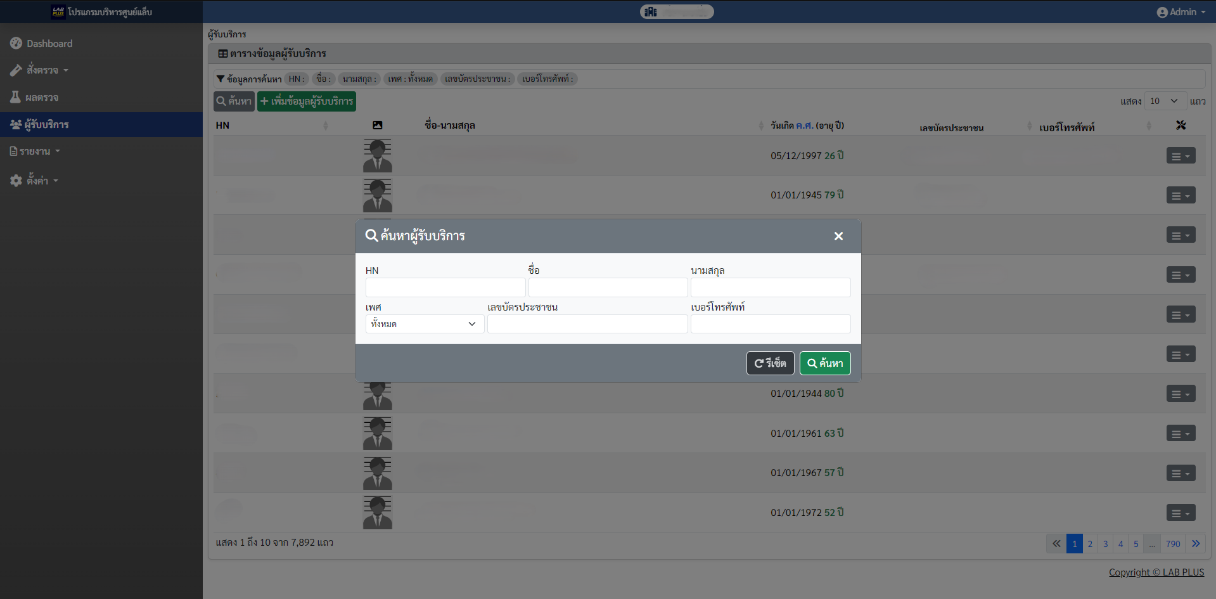Open Dashboard from the sidebar
Viewport: 1216px width, 599px height.
pos(49,44)
